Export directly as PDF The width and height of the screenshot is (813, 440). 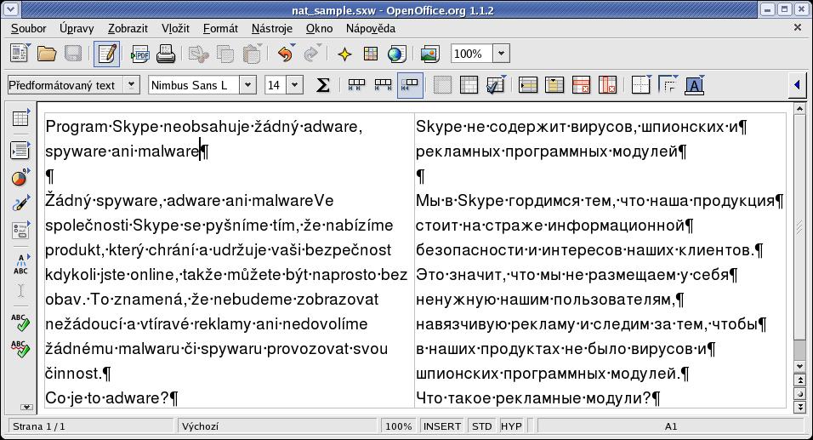pyautogui.click(x=140, y=54)
